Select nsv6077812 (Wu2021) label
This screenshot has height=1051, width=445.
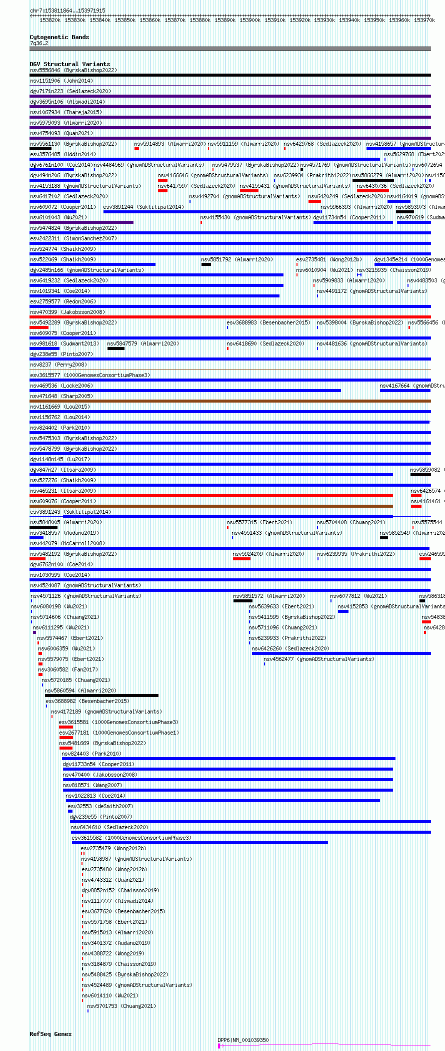(358, 596)
